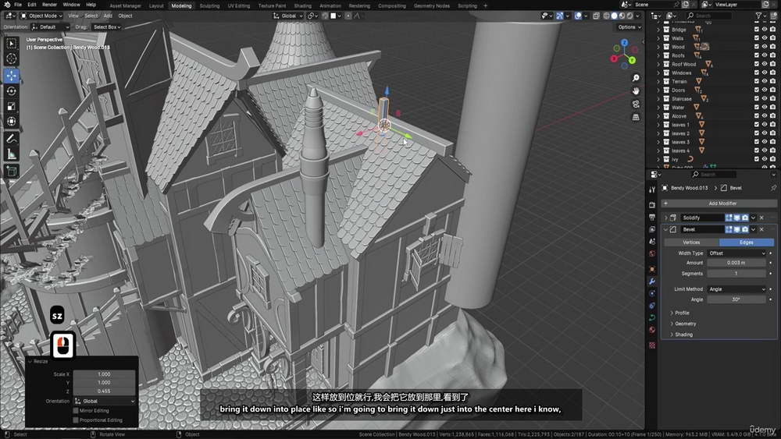Toggle Bevel modifier realtime display
This screenshot has width=781, height=439.
pos(736,229)
